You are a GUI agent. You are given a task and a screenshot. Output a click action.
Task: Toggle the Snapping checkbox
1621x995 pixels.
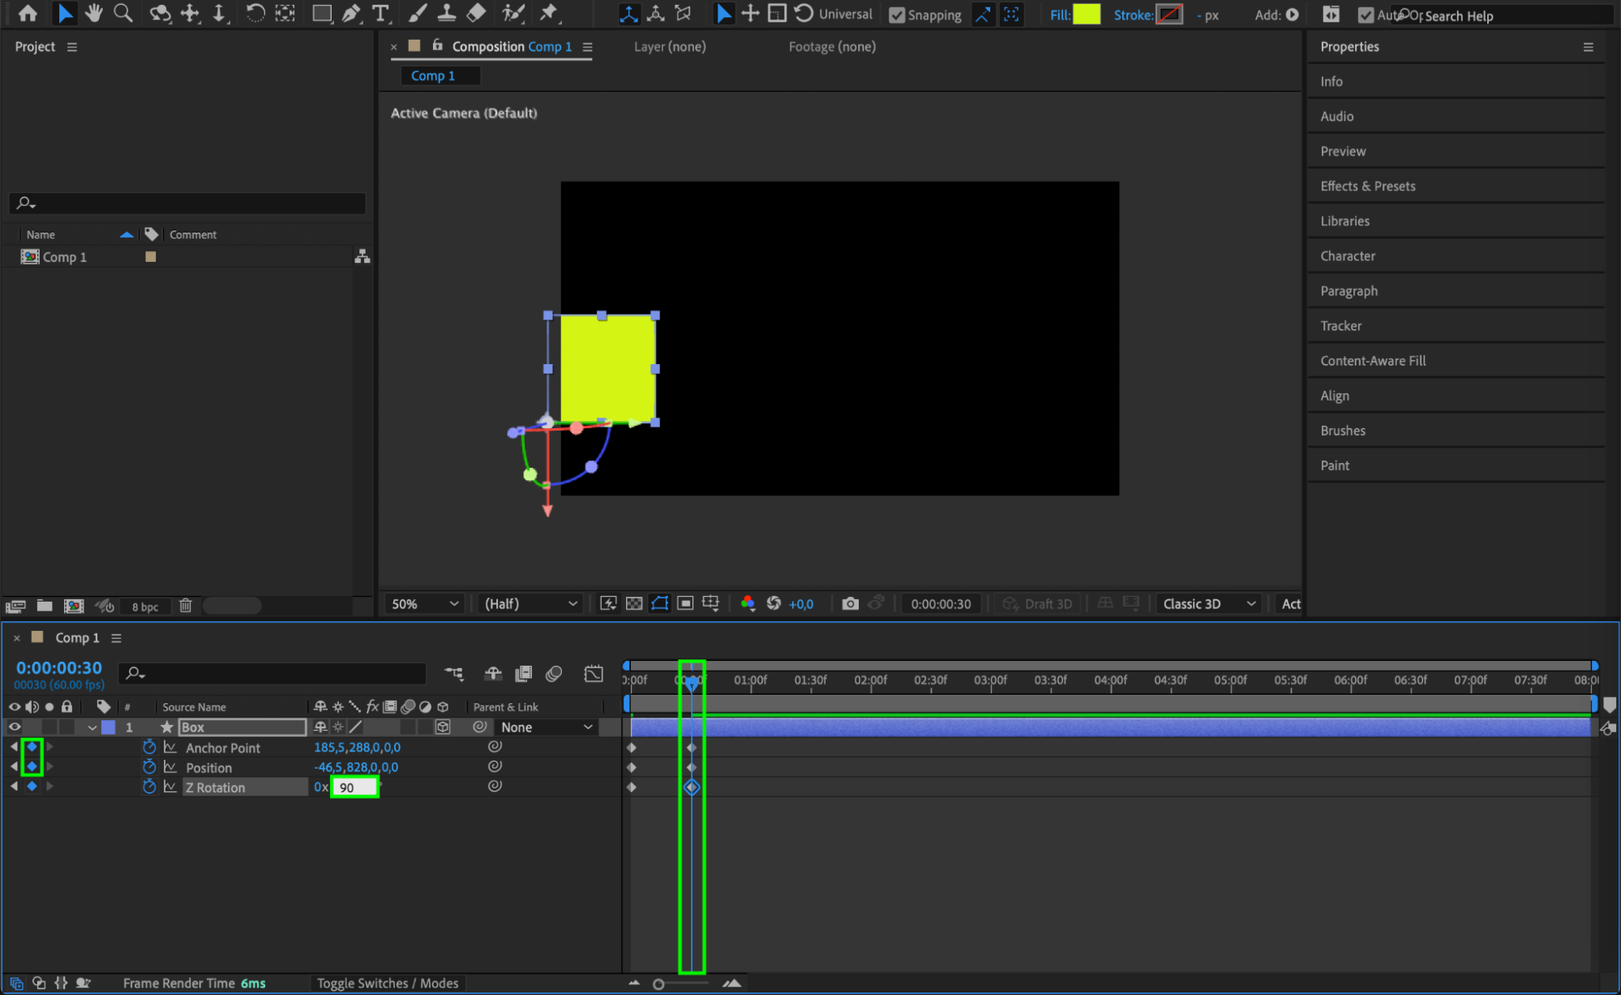[897, 15]
